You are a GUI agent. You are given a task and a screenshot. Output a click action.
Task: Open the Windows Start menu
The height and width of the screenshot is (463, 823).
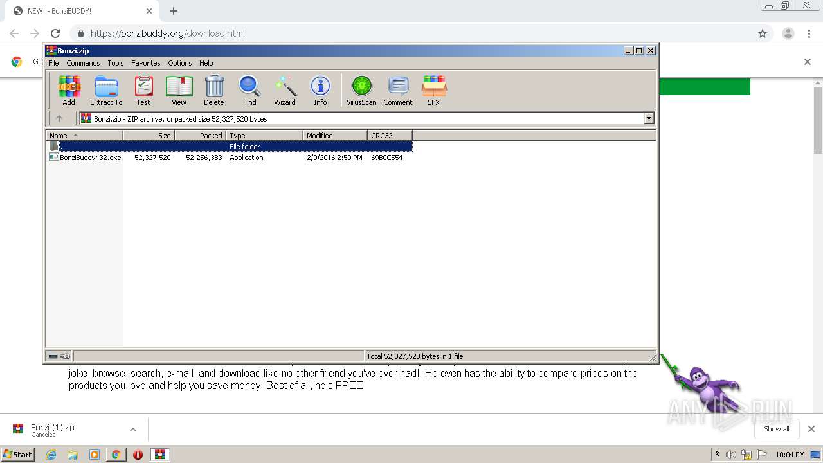coord(18,454)
